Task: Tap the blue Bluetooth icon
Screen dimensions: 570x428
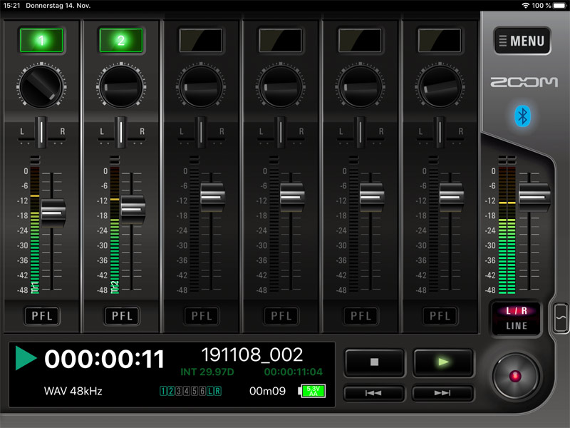Action: (x=522, y=116)
